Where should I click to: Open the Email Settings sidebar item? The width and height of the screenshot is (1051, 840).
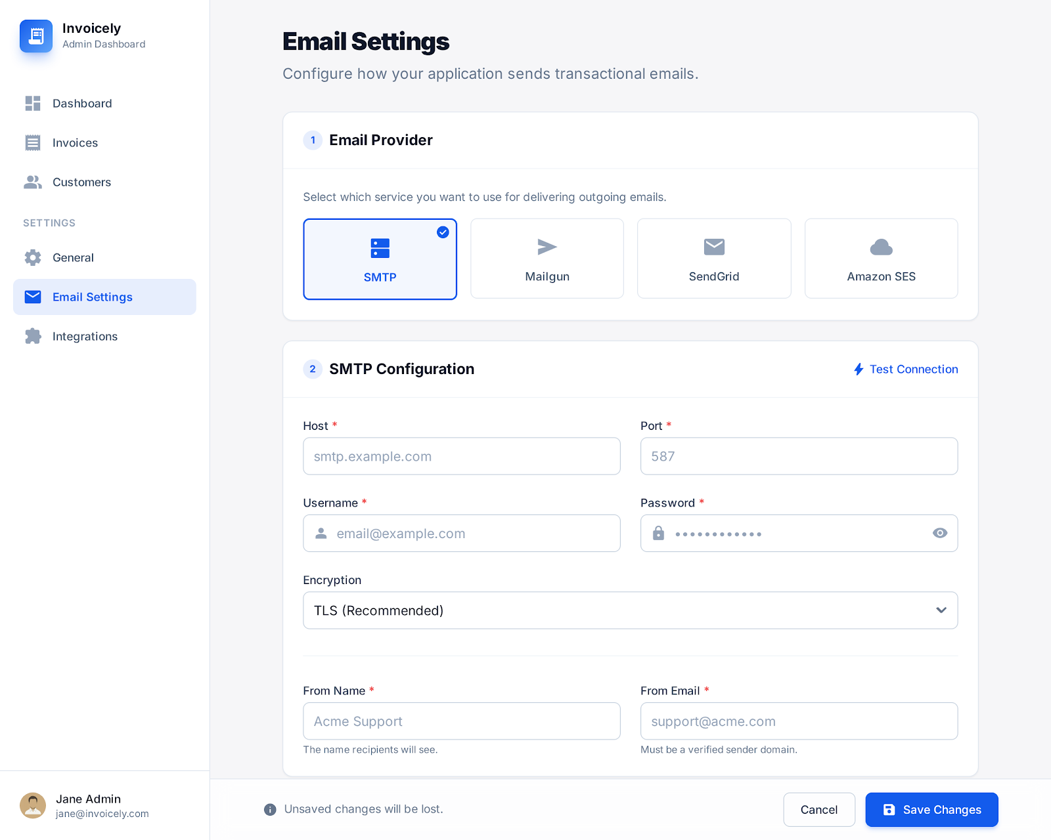[104, 297]
